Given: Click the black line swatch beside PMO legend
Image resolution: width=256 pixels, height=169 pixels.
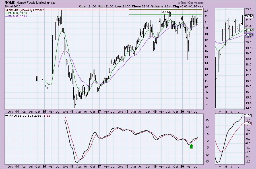Looking at the screenshot, I should click(x=7, y=116).
